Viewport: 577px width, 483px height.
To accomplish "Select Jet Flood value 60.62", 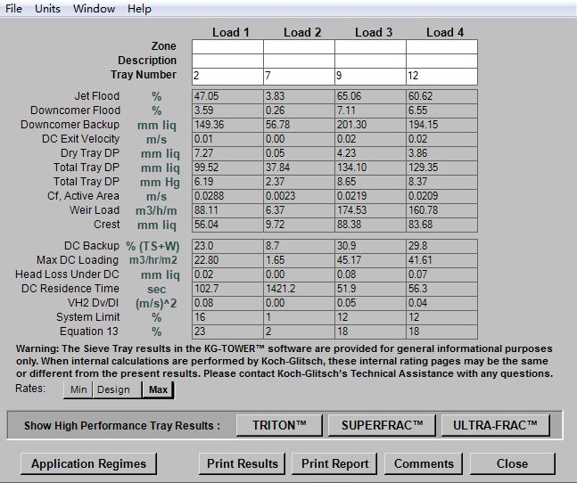I will tap(442, 96).
